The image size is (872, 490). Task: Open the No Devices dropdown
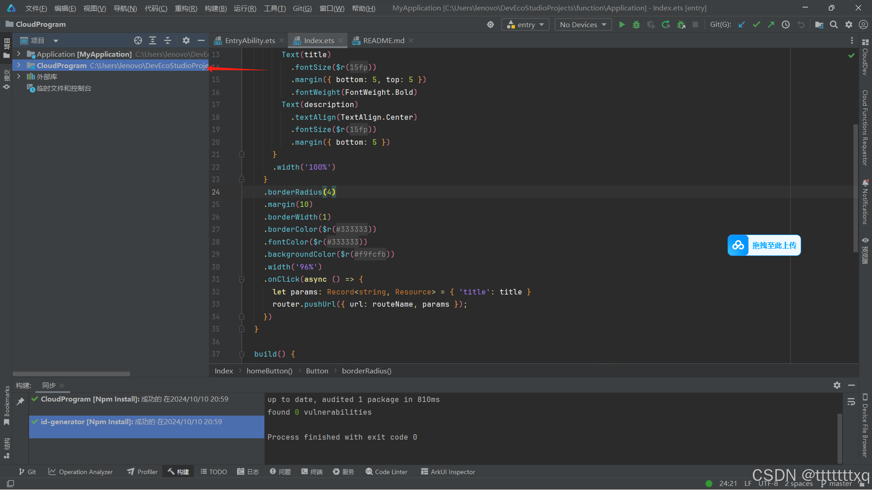point(583,24)
